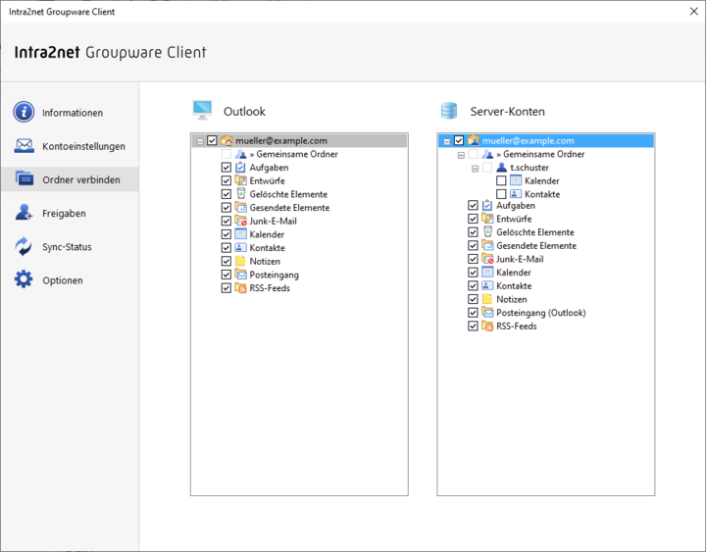Viewport: 706px width, 552px height.
Task: Click the Gesendete Elemente icon in Server-Konten tree
Action: [x=487, y=245]
